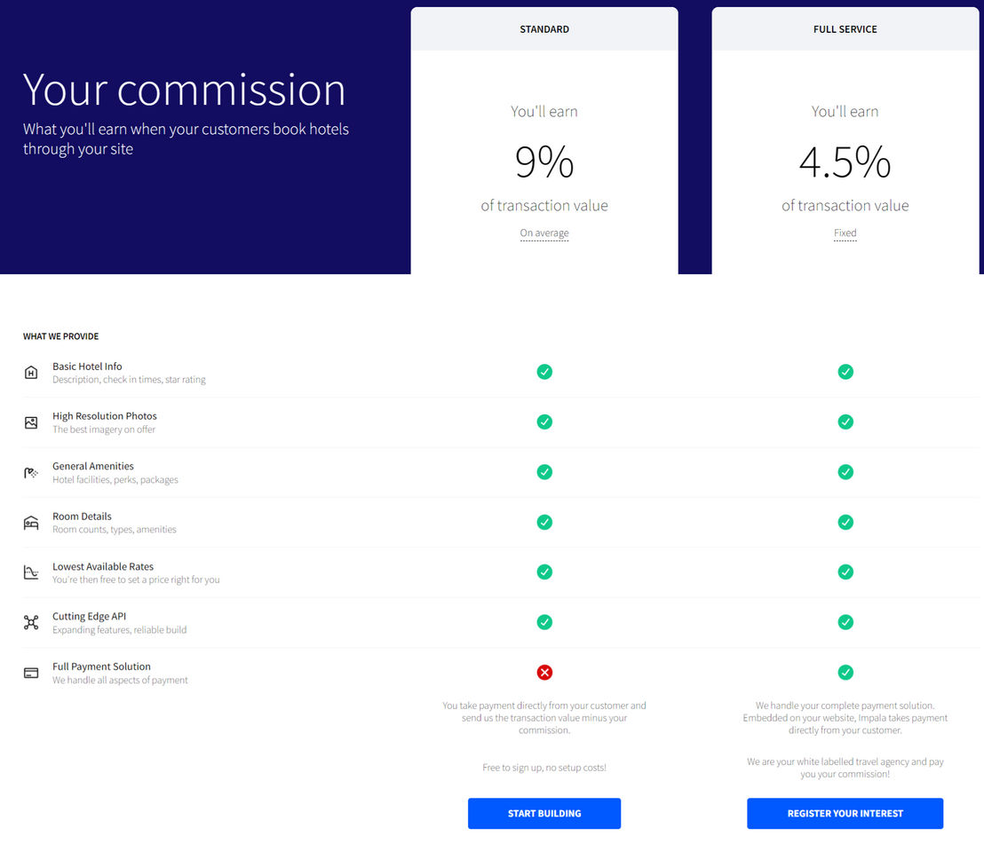Click the Room Details bed icon
The image size is (984, 844).
[x=31, y=523]
